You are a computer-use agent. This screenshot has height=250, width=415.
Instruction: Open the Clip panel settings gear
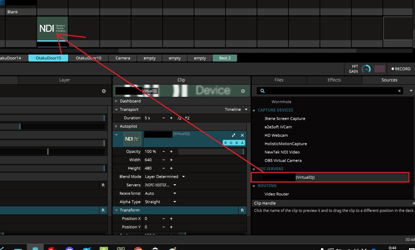(243, 91)
